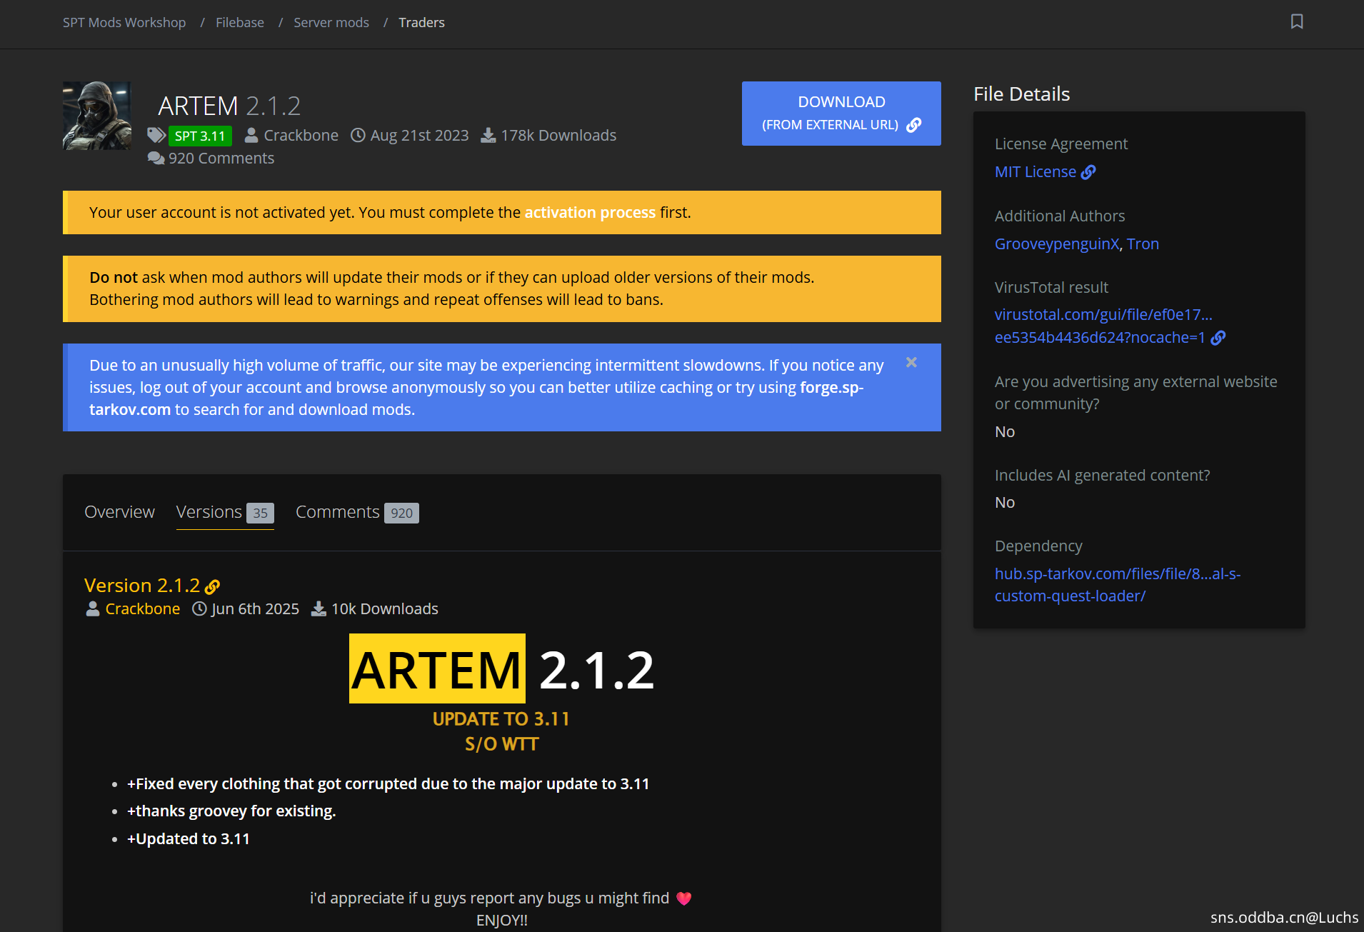Viewport: 1364px width, 932px height.
Task: Click the Download from external URL button
Action: click(x=841, y=114)
